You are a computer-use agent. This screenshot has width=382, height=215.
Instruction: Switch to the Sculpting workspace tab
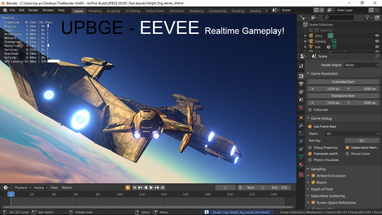(x=113, y=11)
